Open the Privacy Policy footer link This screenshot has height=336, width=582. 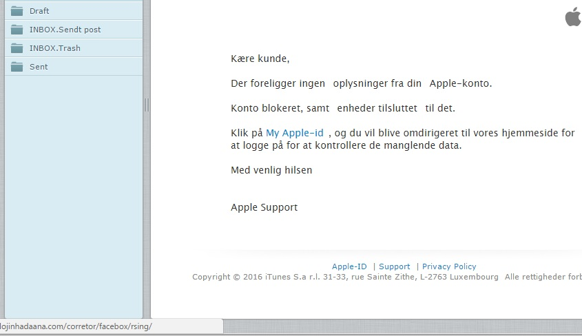449,266
